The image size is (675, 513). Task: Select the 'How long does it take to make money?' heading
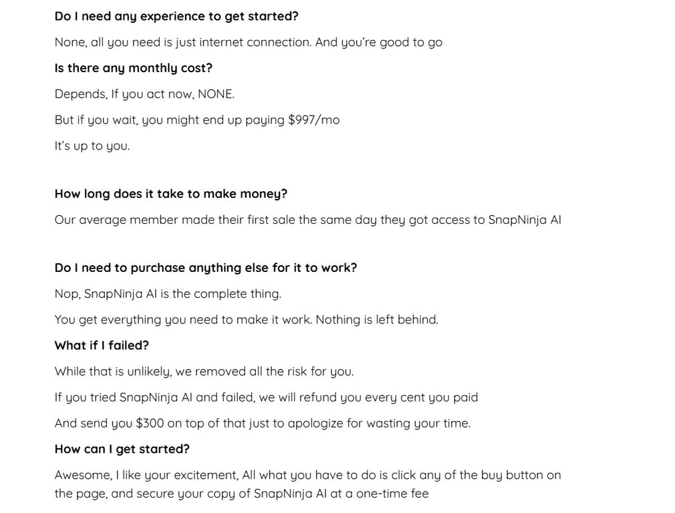pyautogui.click(x=171, y=194)
